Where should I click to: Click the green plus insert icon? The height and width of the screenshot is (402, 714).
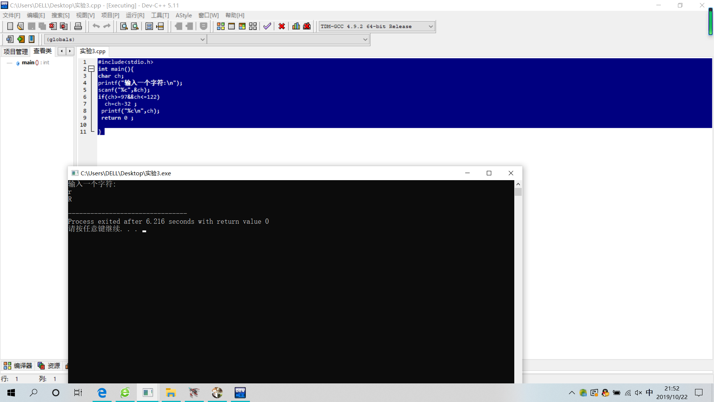click(21, 39)
